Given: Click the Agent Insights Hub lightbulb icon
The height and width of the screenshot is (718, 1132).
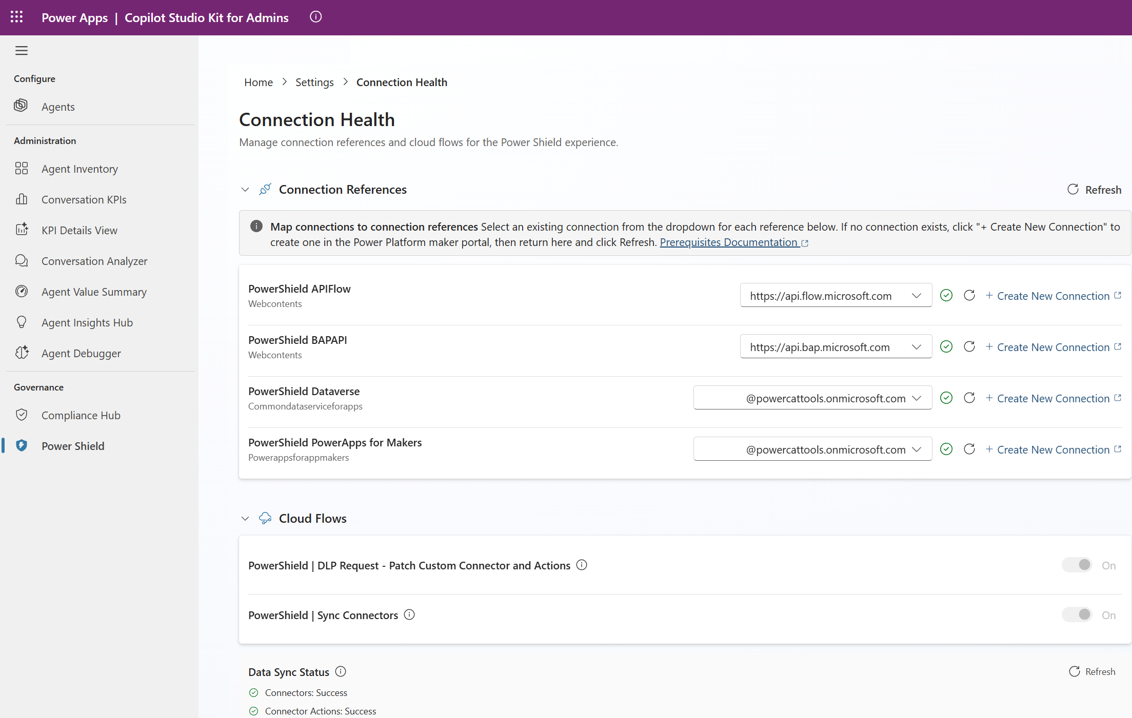Looking at the screenshot, I should tap(22, 322).
